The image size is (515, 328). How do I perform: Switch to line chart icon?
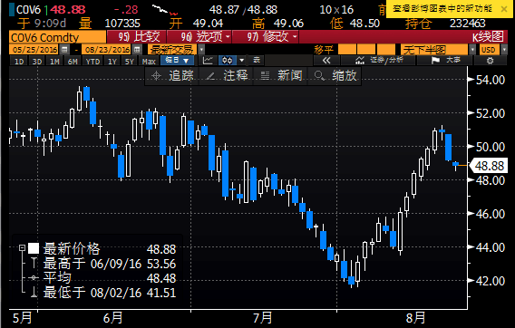pos(208,61)
